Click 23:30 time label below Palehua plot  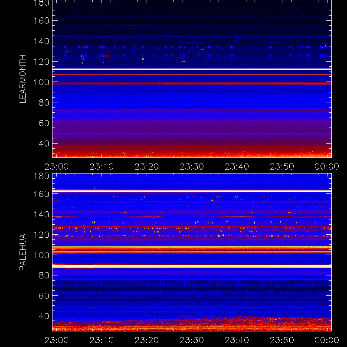[192, 340]
